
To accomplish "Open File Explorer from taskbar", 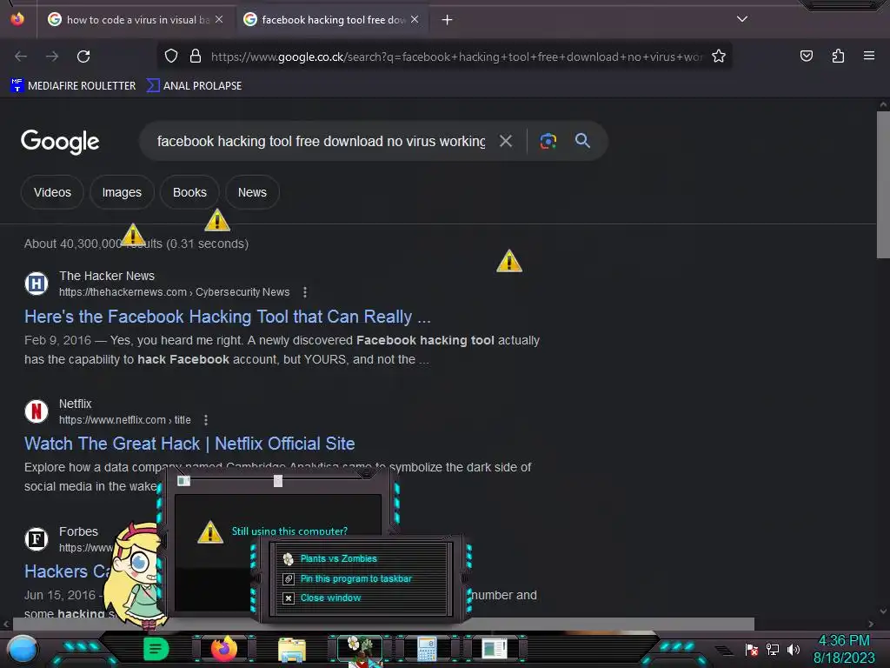I will tap(292, 650).
